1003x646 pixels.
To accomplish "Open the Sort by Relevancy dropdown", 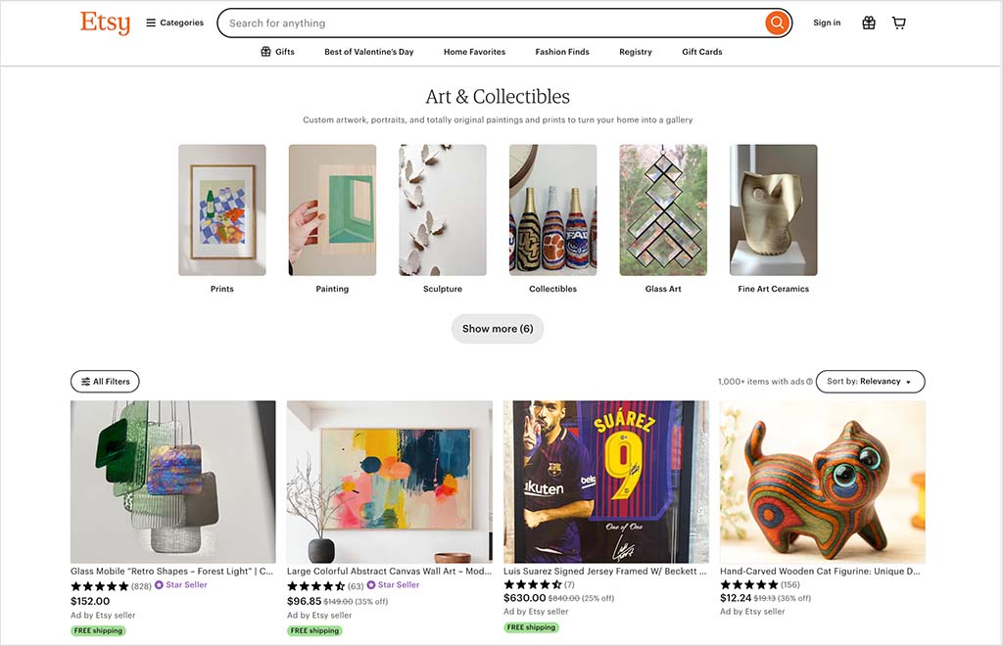I will (x=869, y=381).
